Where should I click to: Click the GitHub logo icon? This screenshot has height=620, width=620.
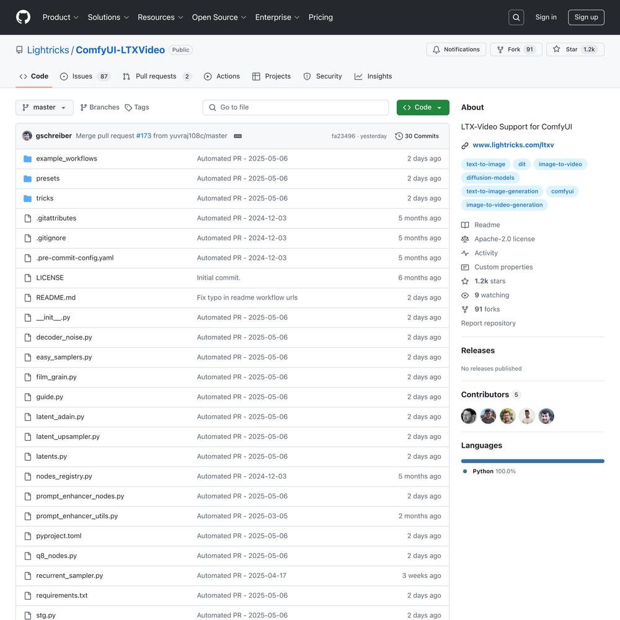23,17
